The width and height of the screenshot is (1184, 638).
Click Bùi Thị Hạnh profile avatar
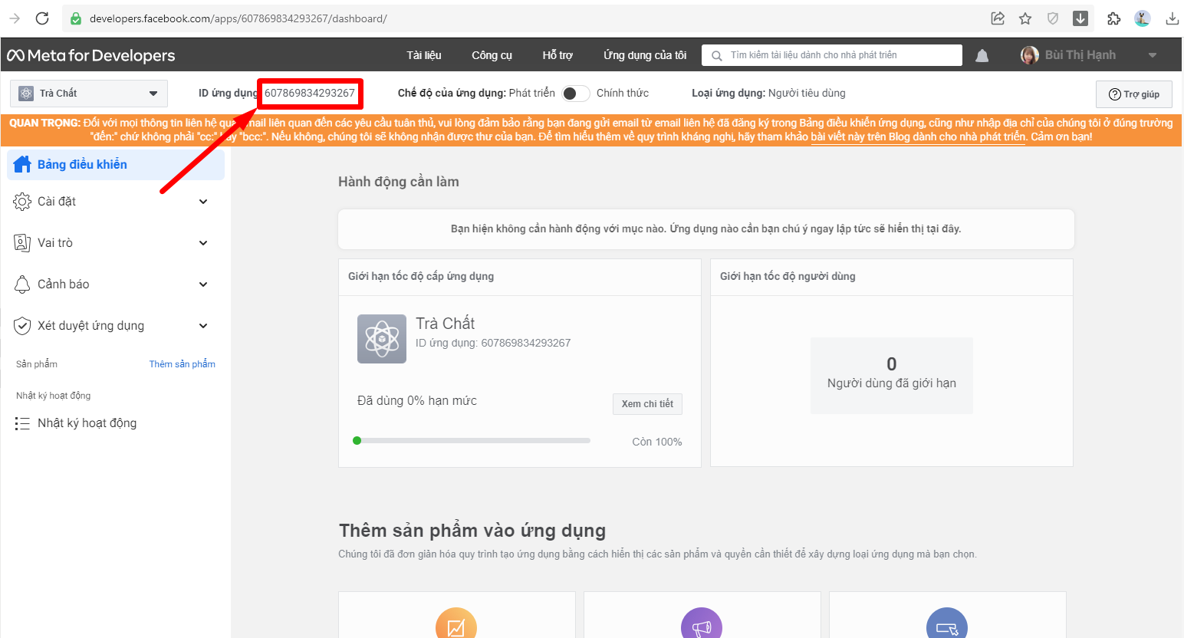click(1029, 55)
